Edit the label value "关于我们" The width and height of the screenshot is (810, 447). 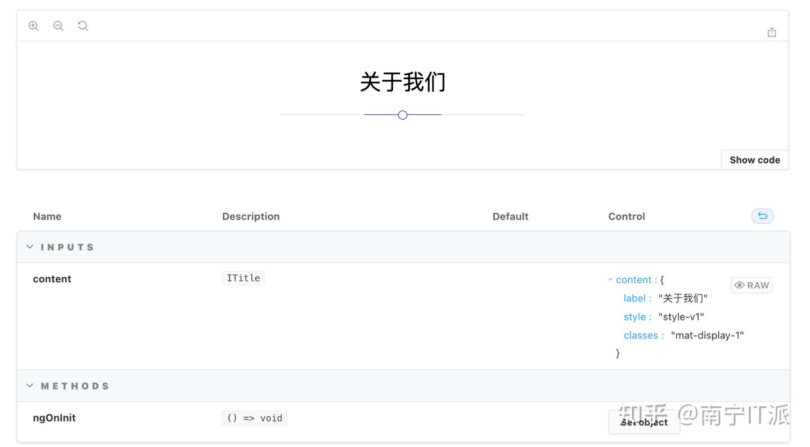coord(683,298)
